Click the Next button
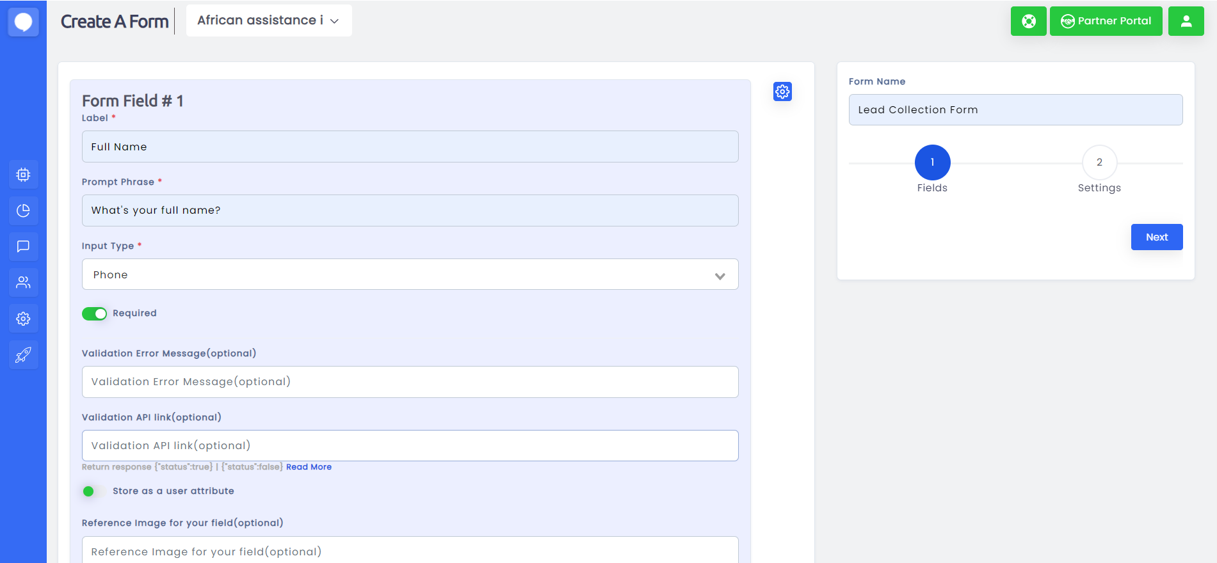This screenshot has height=563, width=1217. (x=1156, y=237)
